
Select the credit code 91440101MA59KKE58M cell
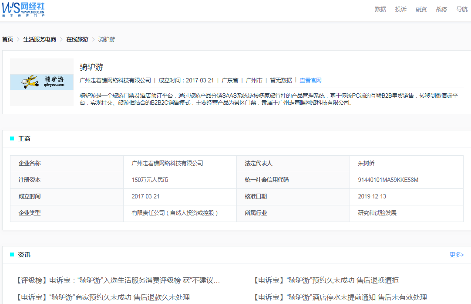click(388, 180)
